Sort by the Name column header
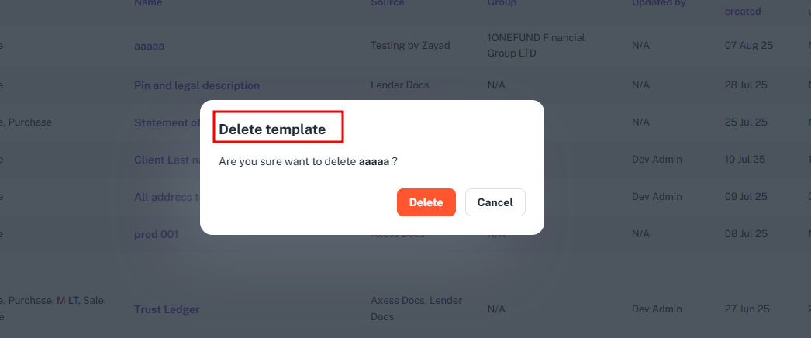This screenshot has height=338, width=811. (150, 3)
